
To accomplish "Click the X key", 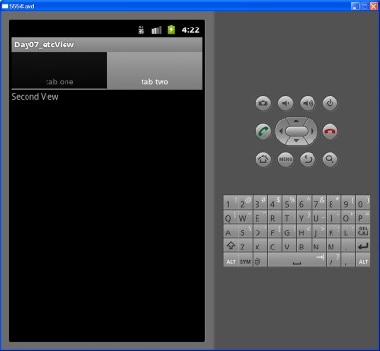I will click(x=259, y=246).
